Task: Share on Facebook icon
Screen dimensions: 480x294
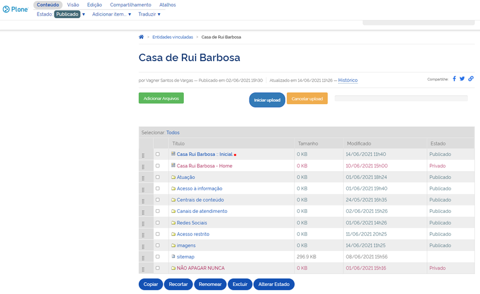Action: [x=454, y=79]
